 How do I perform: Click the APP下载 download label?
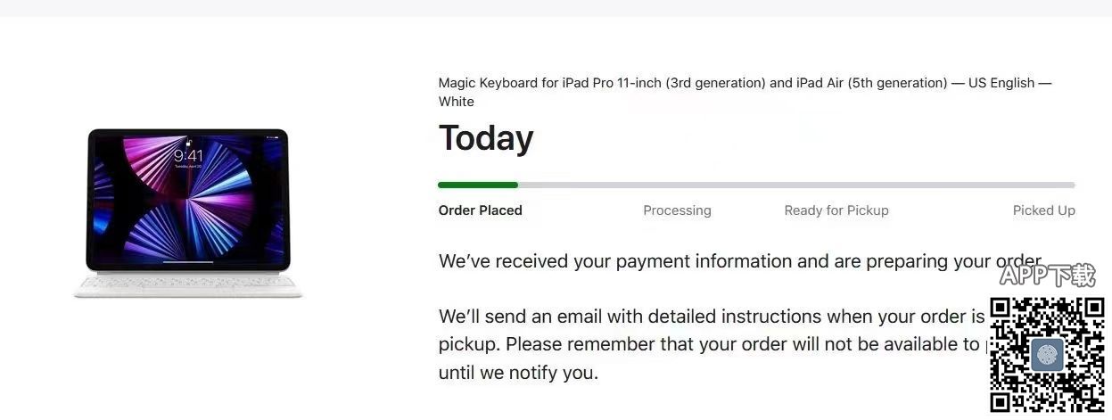1047,275
